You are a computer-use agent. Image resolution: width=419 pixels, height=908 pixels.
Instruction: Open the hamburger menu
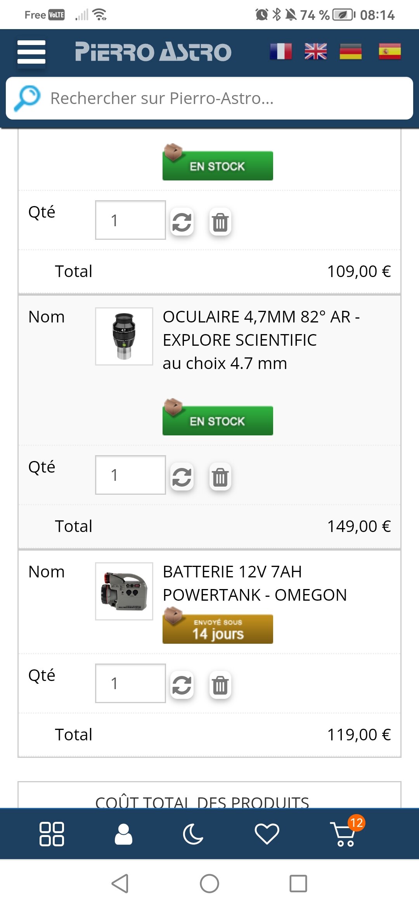[x=31, y=52]
